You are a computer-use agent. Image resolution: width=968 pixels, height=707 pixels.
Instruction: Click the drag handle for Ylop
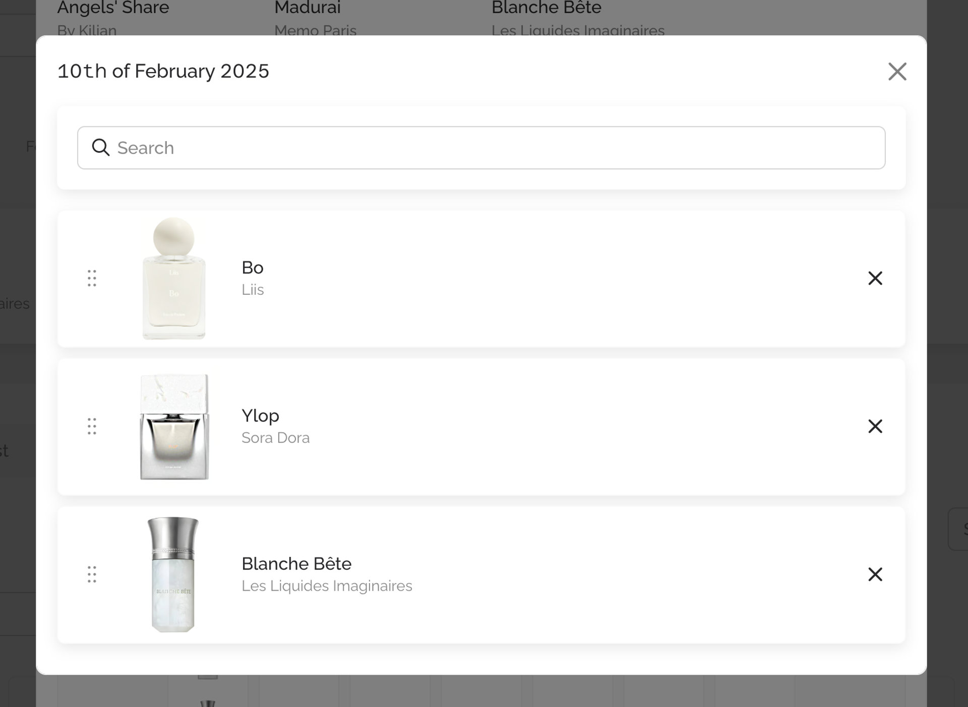pyautogui.click(x=92, y=426)
